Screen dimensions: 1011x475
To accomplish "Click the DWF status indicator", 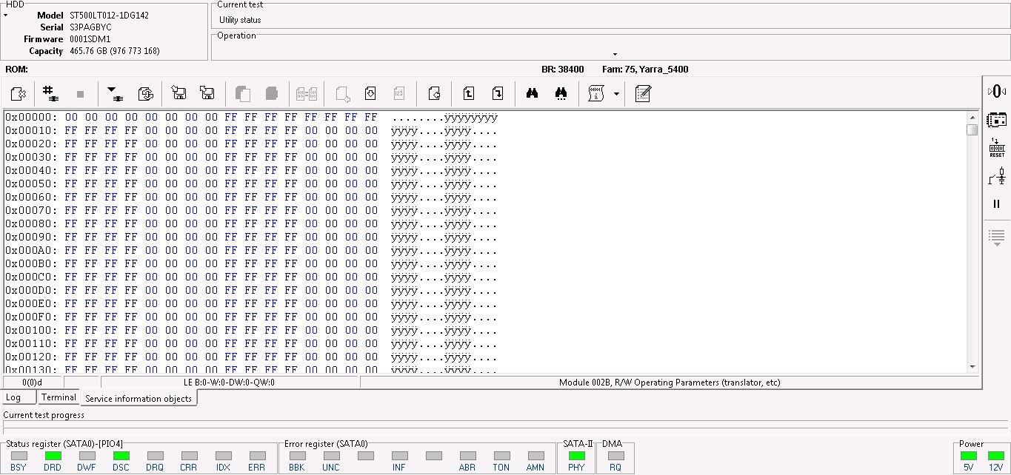I will click(87, 456).
